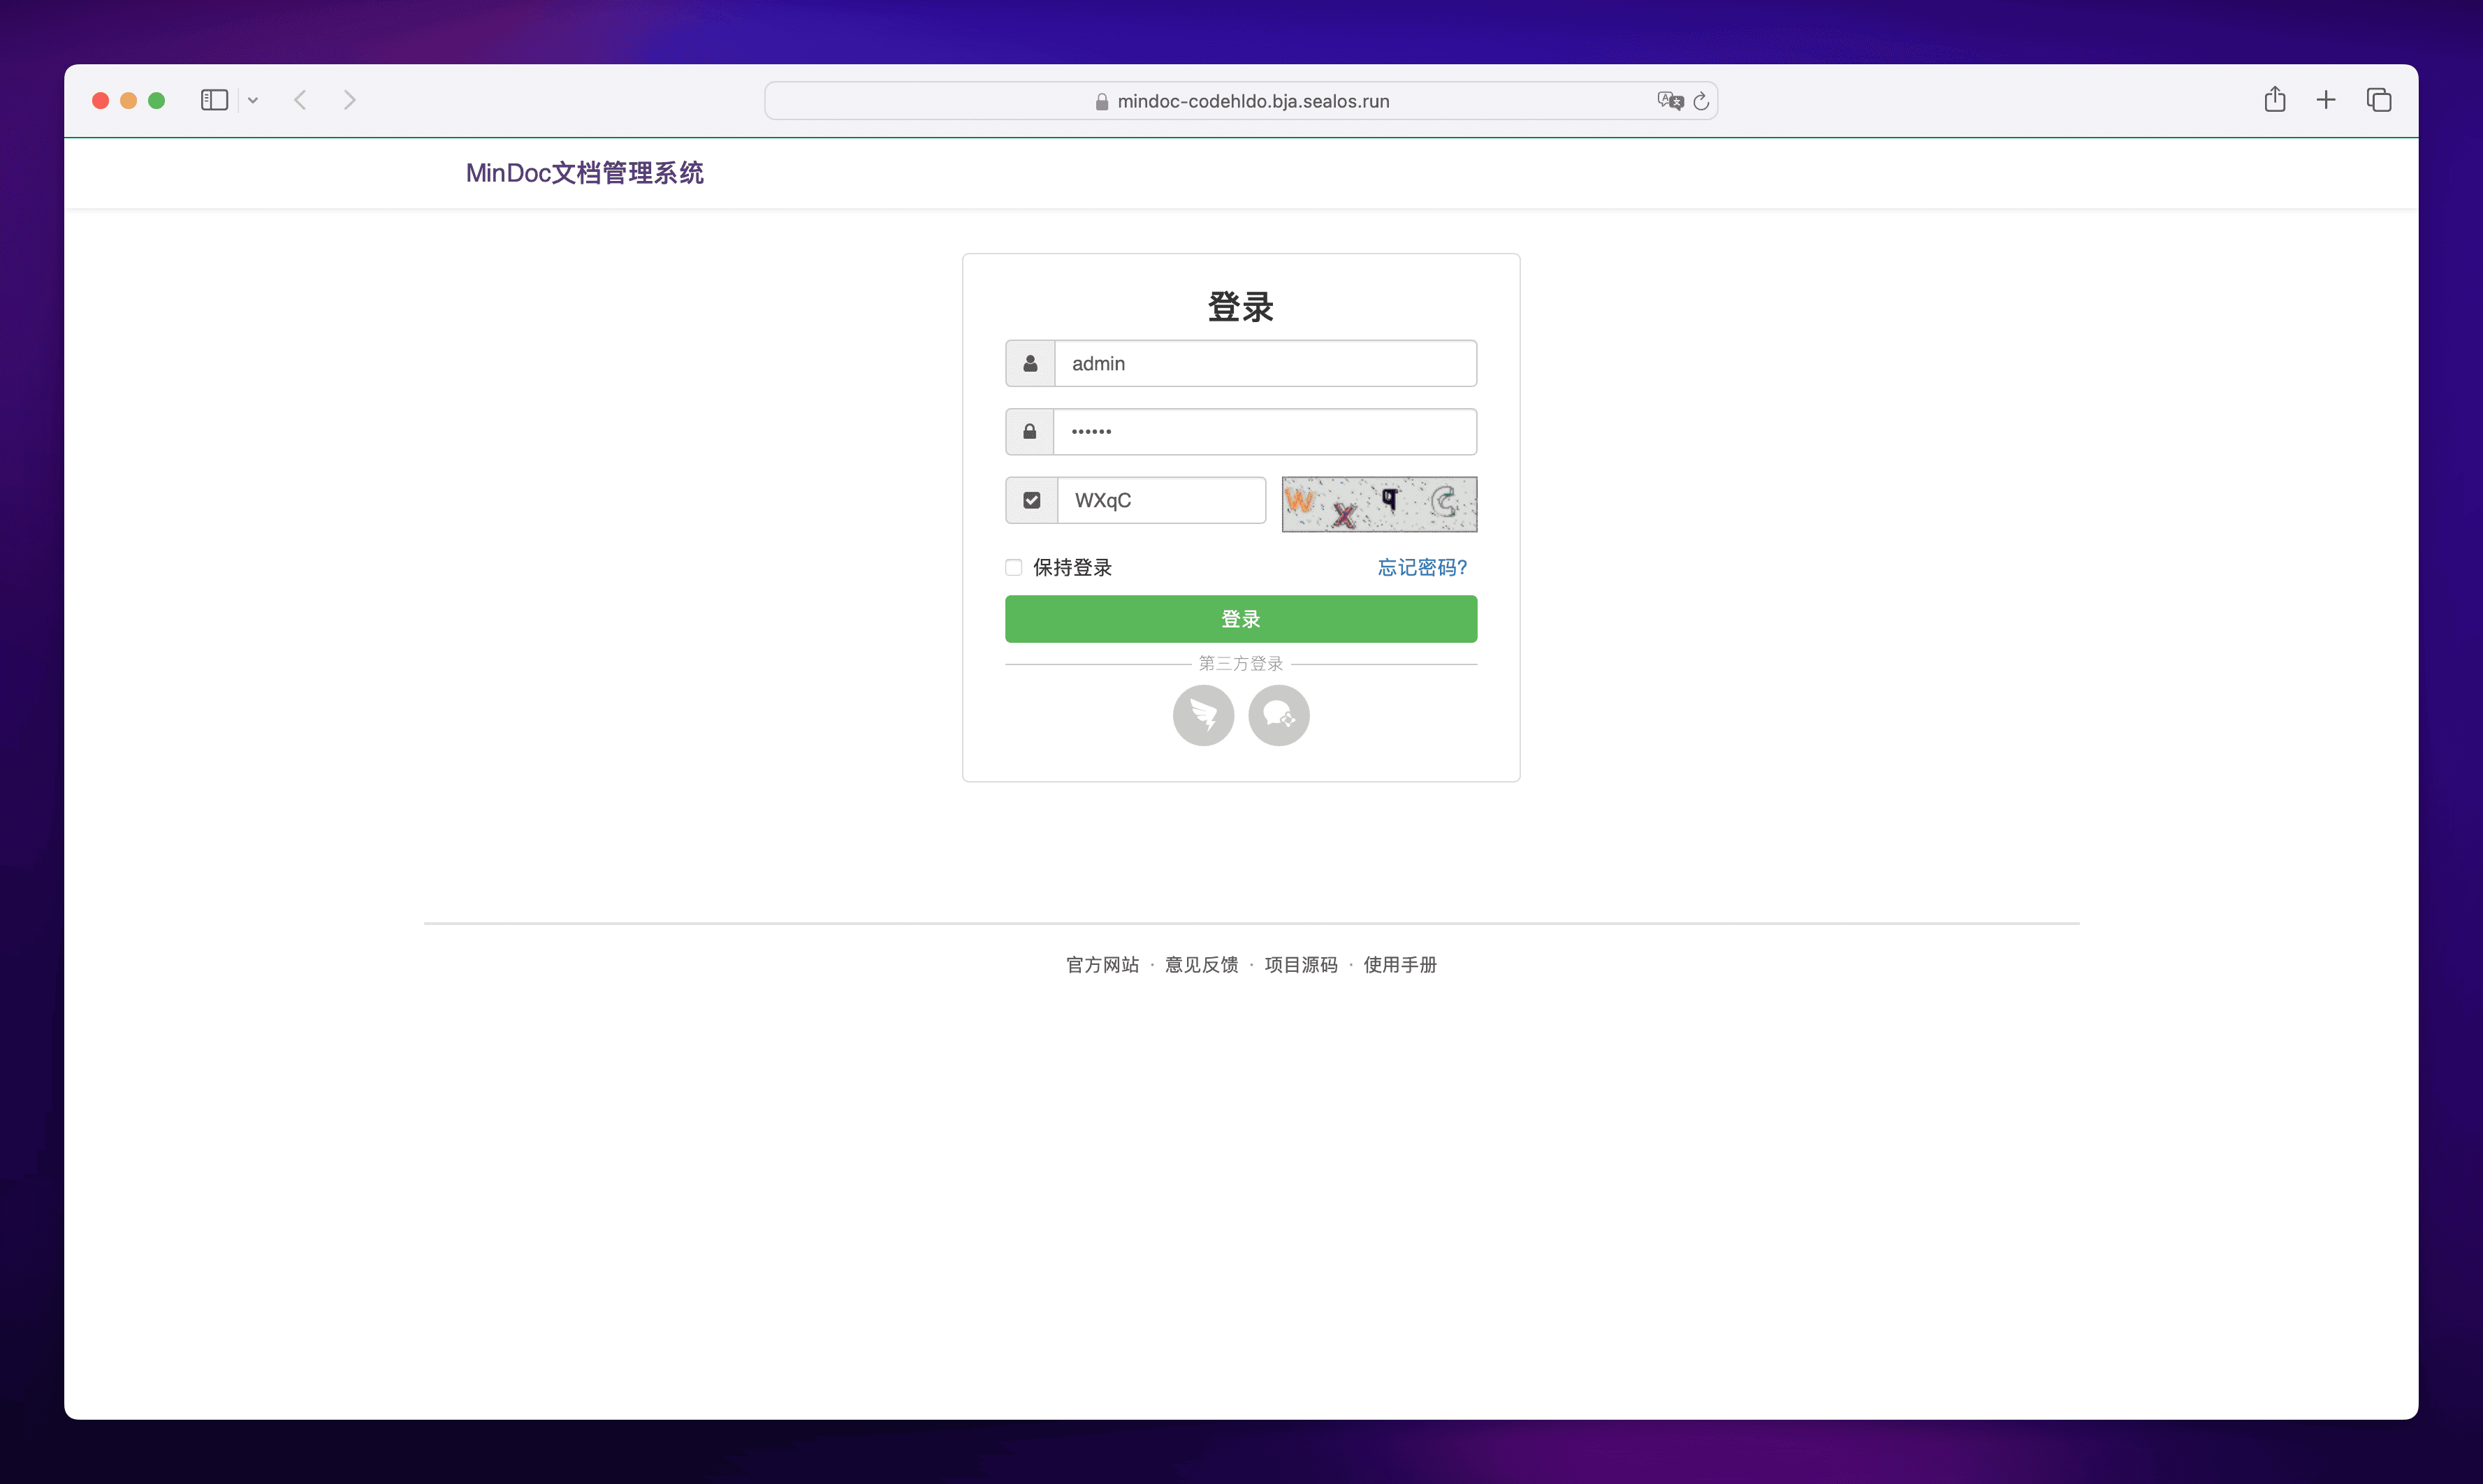The image size is (2483, 1484).
Task: Click the WeChat Work login icon
Action: (1278, 715)
